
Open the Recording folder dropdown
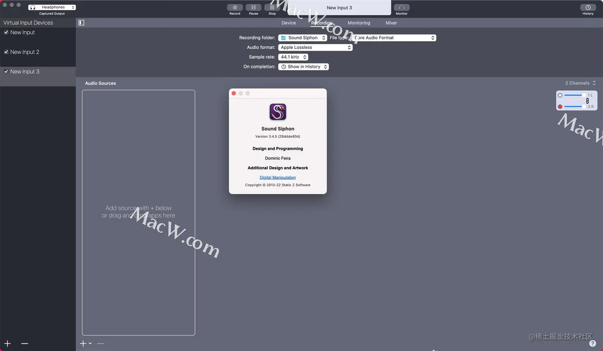(303, 38)
